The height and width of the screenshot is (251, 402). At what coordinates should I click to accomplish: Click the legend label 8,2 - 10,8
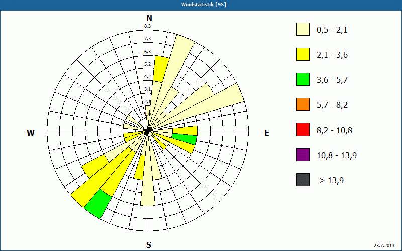pyautogui.click(x=334, y=131)
